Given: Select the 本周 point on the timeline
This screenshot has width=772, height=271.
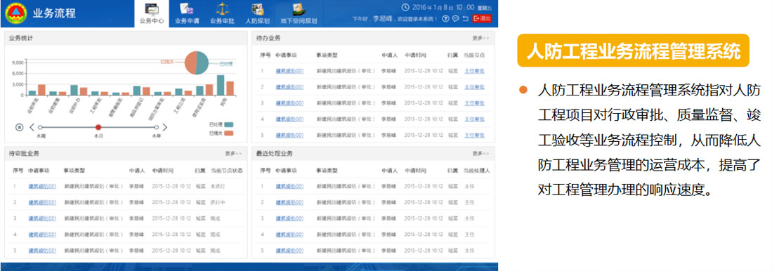Looking at the screenshot, I should (x=40, y=127).
